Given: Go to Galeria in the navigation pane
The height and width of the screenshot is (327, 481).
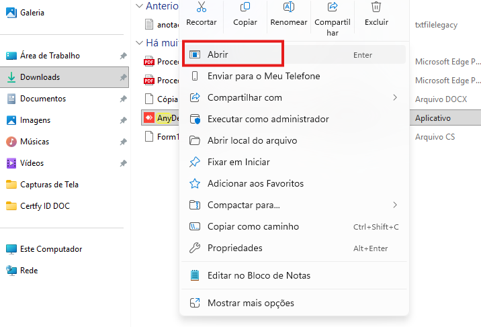Looking at the screenshot, I should coord(34,13).
